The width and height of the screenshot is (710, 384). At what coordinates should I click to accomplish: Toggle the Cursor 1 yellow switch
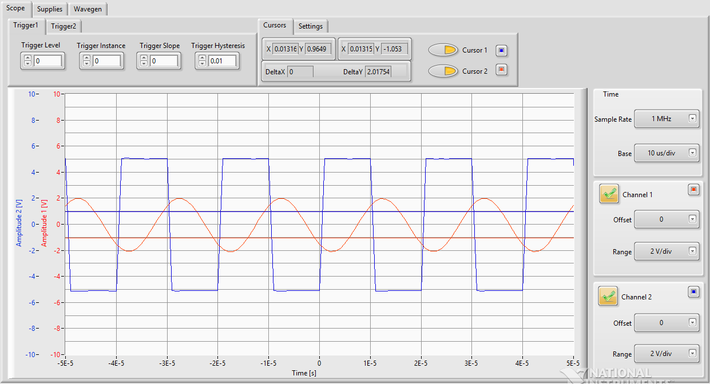pos(443,50)
